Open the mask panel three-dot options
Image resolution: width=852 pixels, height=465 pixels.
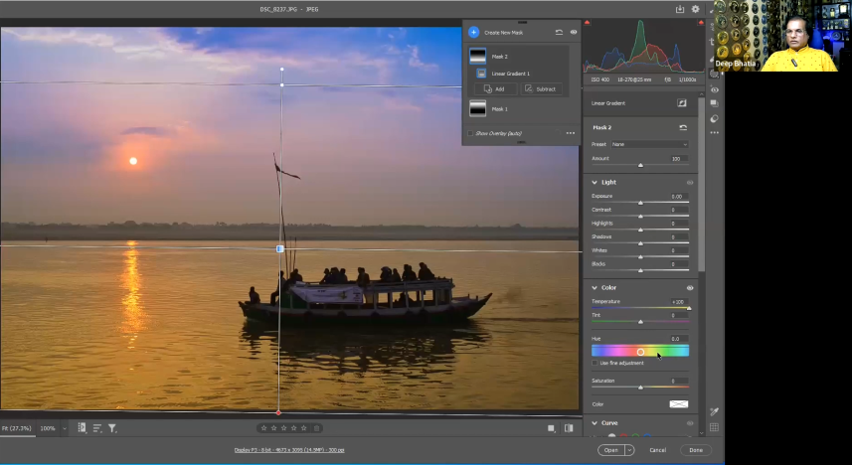[571, 133]
